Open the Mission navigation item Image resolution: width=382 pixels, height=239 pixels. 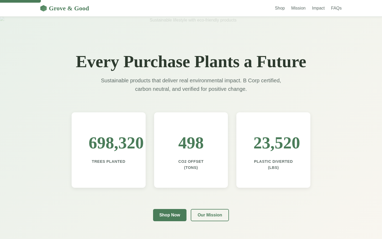click(298, 8)
